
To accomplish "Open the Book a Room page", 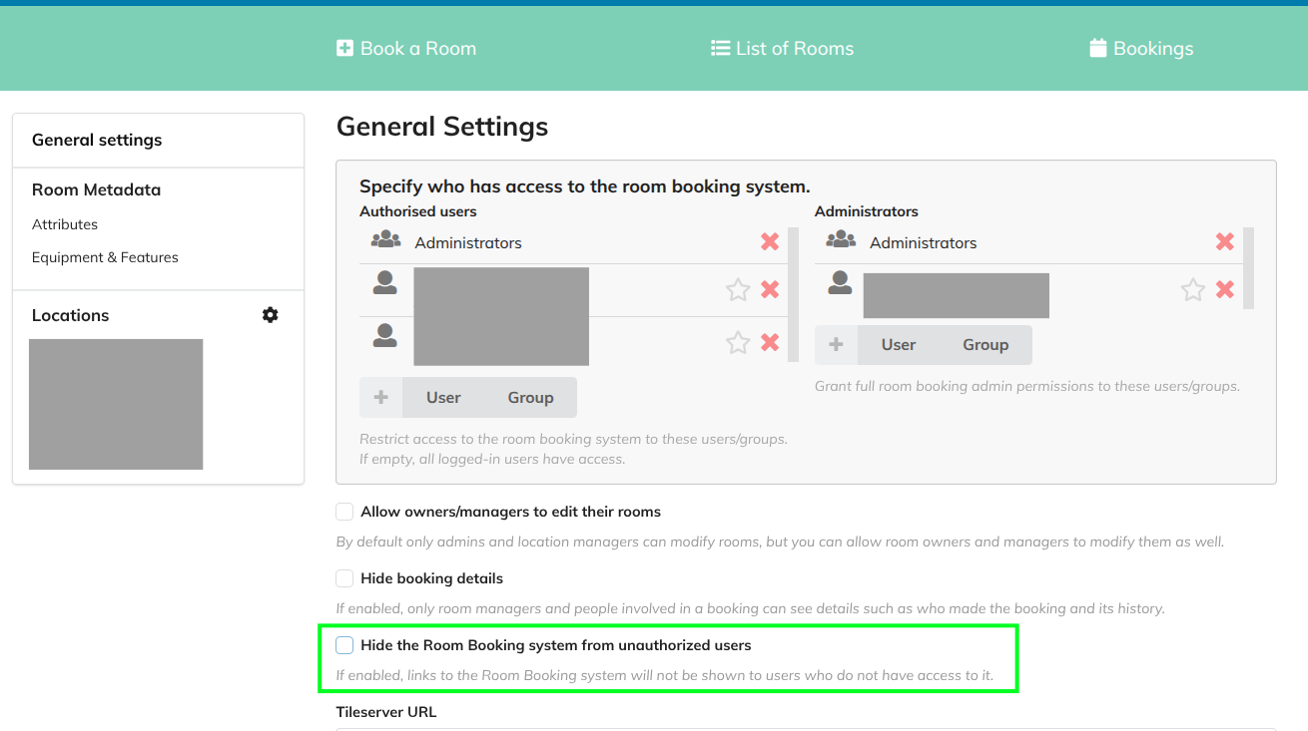I will pyautogui.click(x=406, y=48).
